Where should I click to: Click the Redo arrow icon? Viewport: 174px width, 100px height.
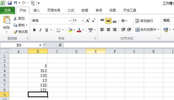coord(24,3)
